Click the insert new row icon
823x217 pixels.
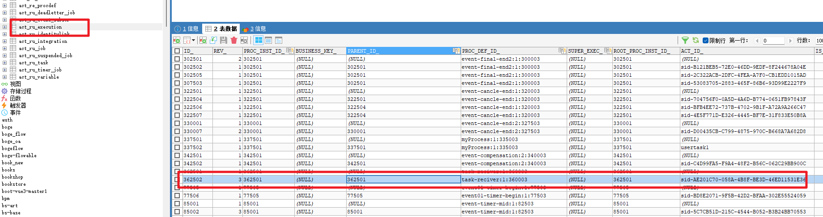click(x=203, y=40)
